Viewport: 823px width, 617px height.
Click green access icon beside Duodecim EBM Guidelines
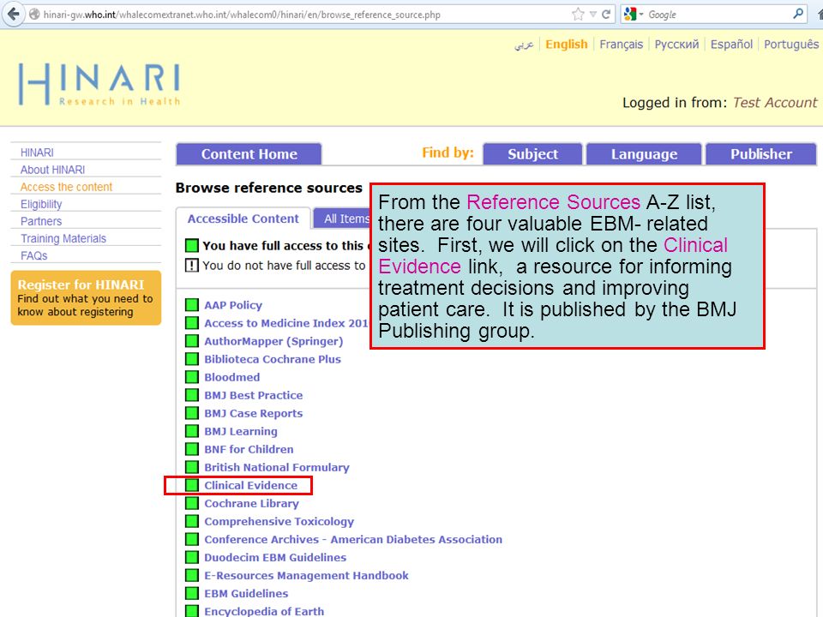tap(191, 557)
